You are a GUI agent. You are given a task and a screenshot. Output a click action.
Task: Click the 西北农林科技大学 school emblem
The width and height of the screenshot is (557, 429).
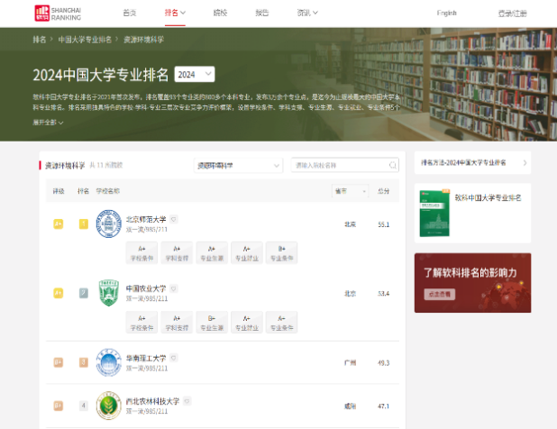tap(108, 406)
